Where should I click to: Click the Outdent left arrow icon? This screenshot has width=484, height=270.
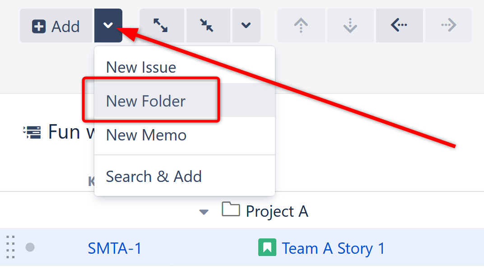399,25
